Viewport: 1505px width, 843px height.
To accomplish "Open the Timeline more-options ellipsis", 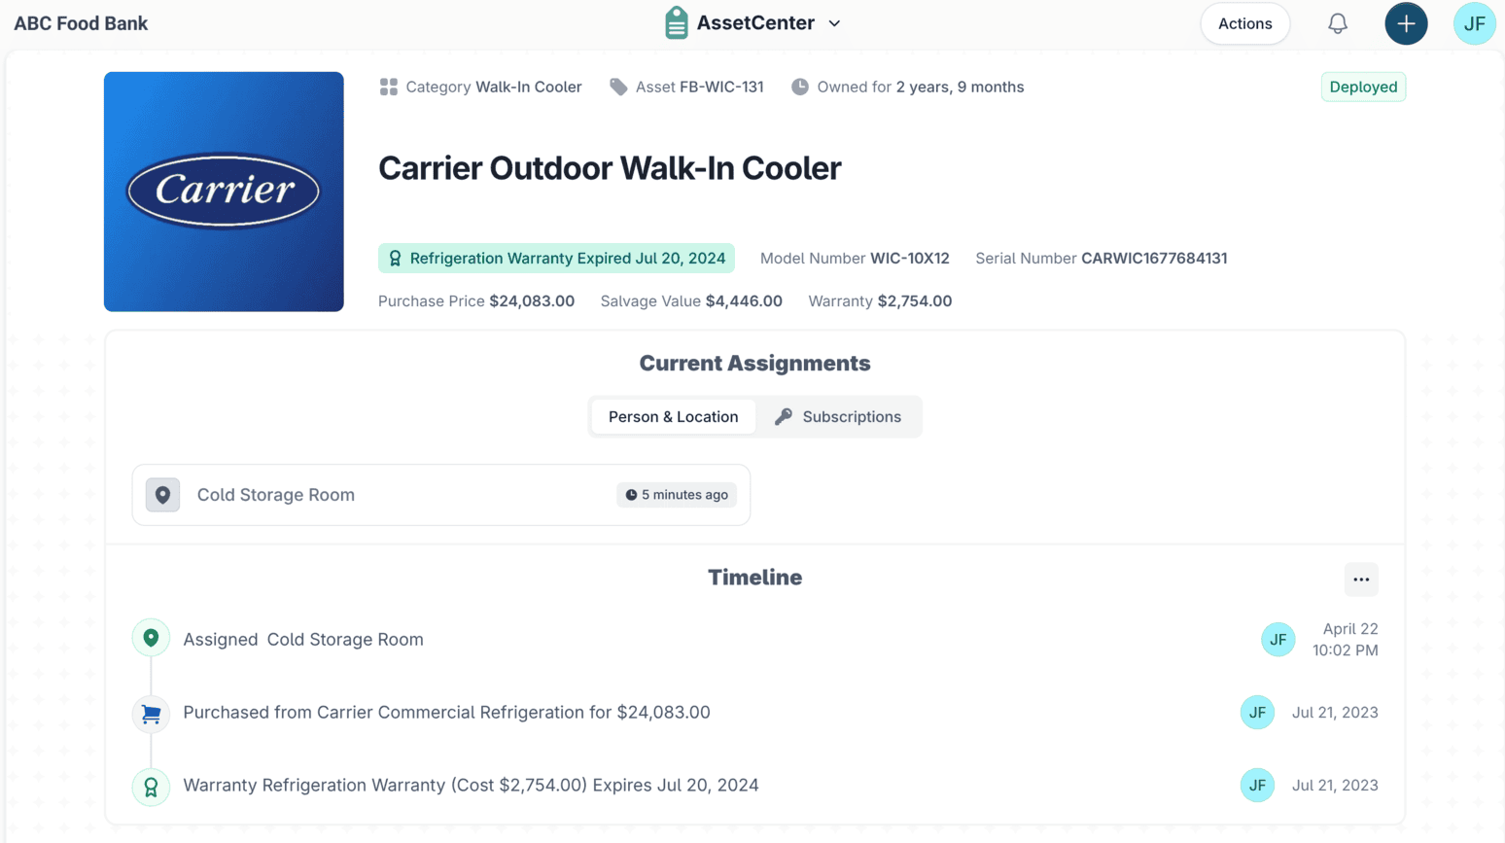I will click(1361, 580).
